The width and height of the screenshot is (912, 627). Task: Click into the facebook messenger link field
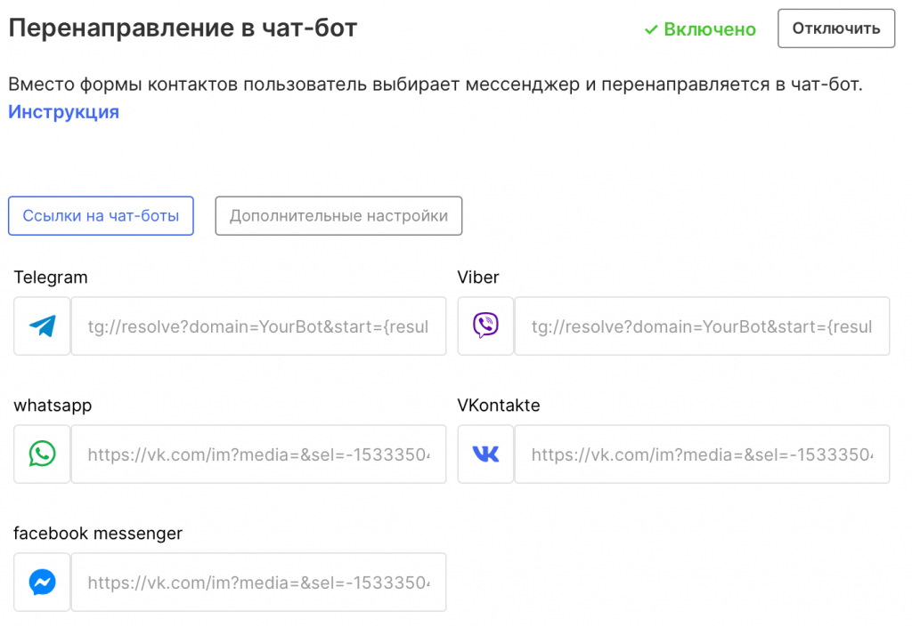coord(258,583)
